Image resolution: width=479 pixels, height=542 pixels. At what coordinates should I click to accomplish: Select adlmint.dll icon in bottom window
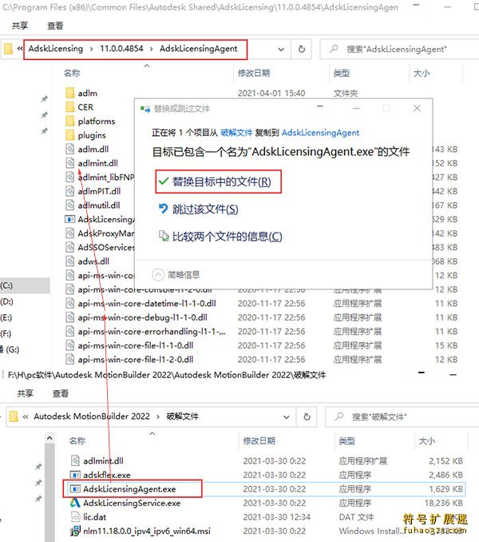tap(75, 460)
